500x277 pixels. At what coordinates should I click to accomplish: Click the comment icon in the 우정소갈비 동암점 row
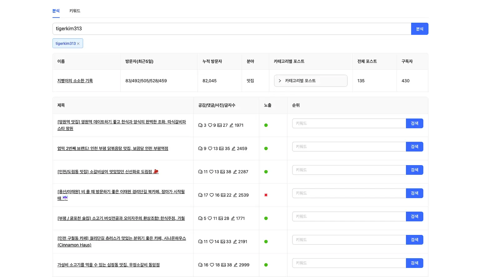pyautogui.click(x=200, y=265)
